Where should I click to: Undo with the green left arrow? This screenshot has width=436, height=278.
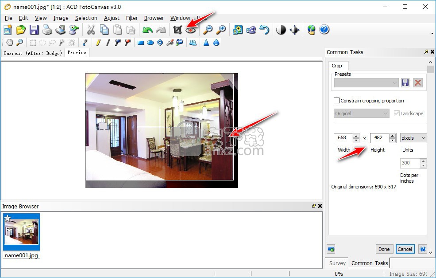tap(148, 30)
